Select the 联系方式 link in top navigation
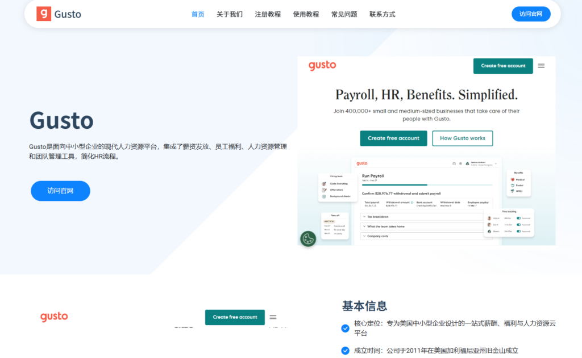 click(382, 14)
